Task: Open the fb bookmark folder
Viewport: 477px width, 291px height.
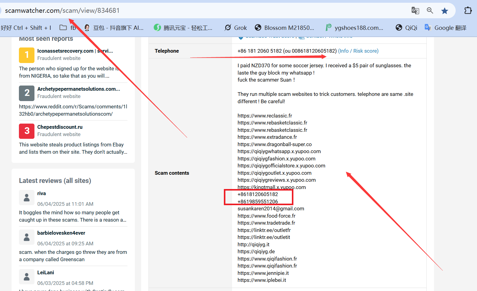Action: tap(68, 28)
